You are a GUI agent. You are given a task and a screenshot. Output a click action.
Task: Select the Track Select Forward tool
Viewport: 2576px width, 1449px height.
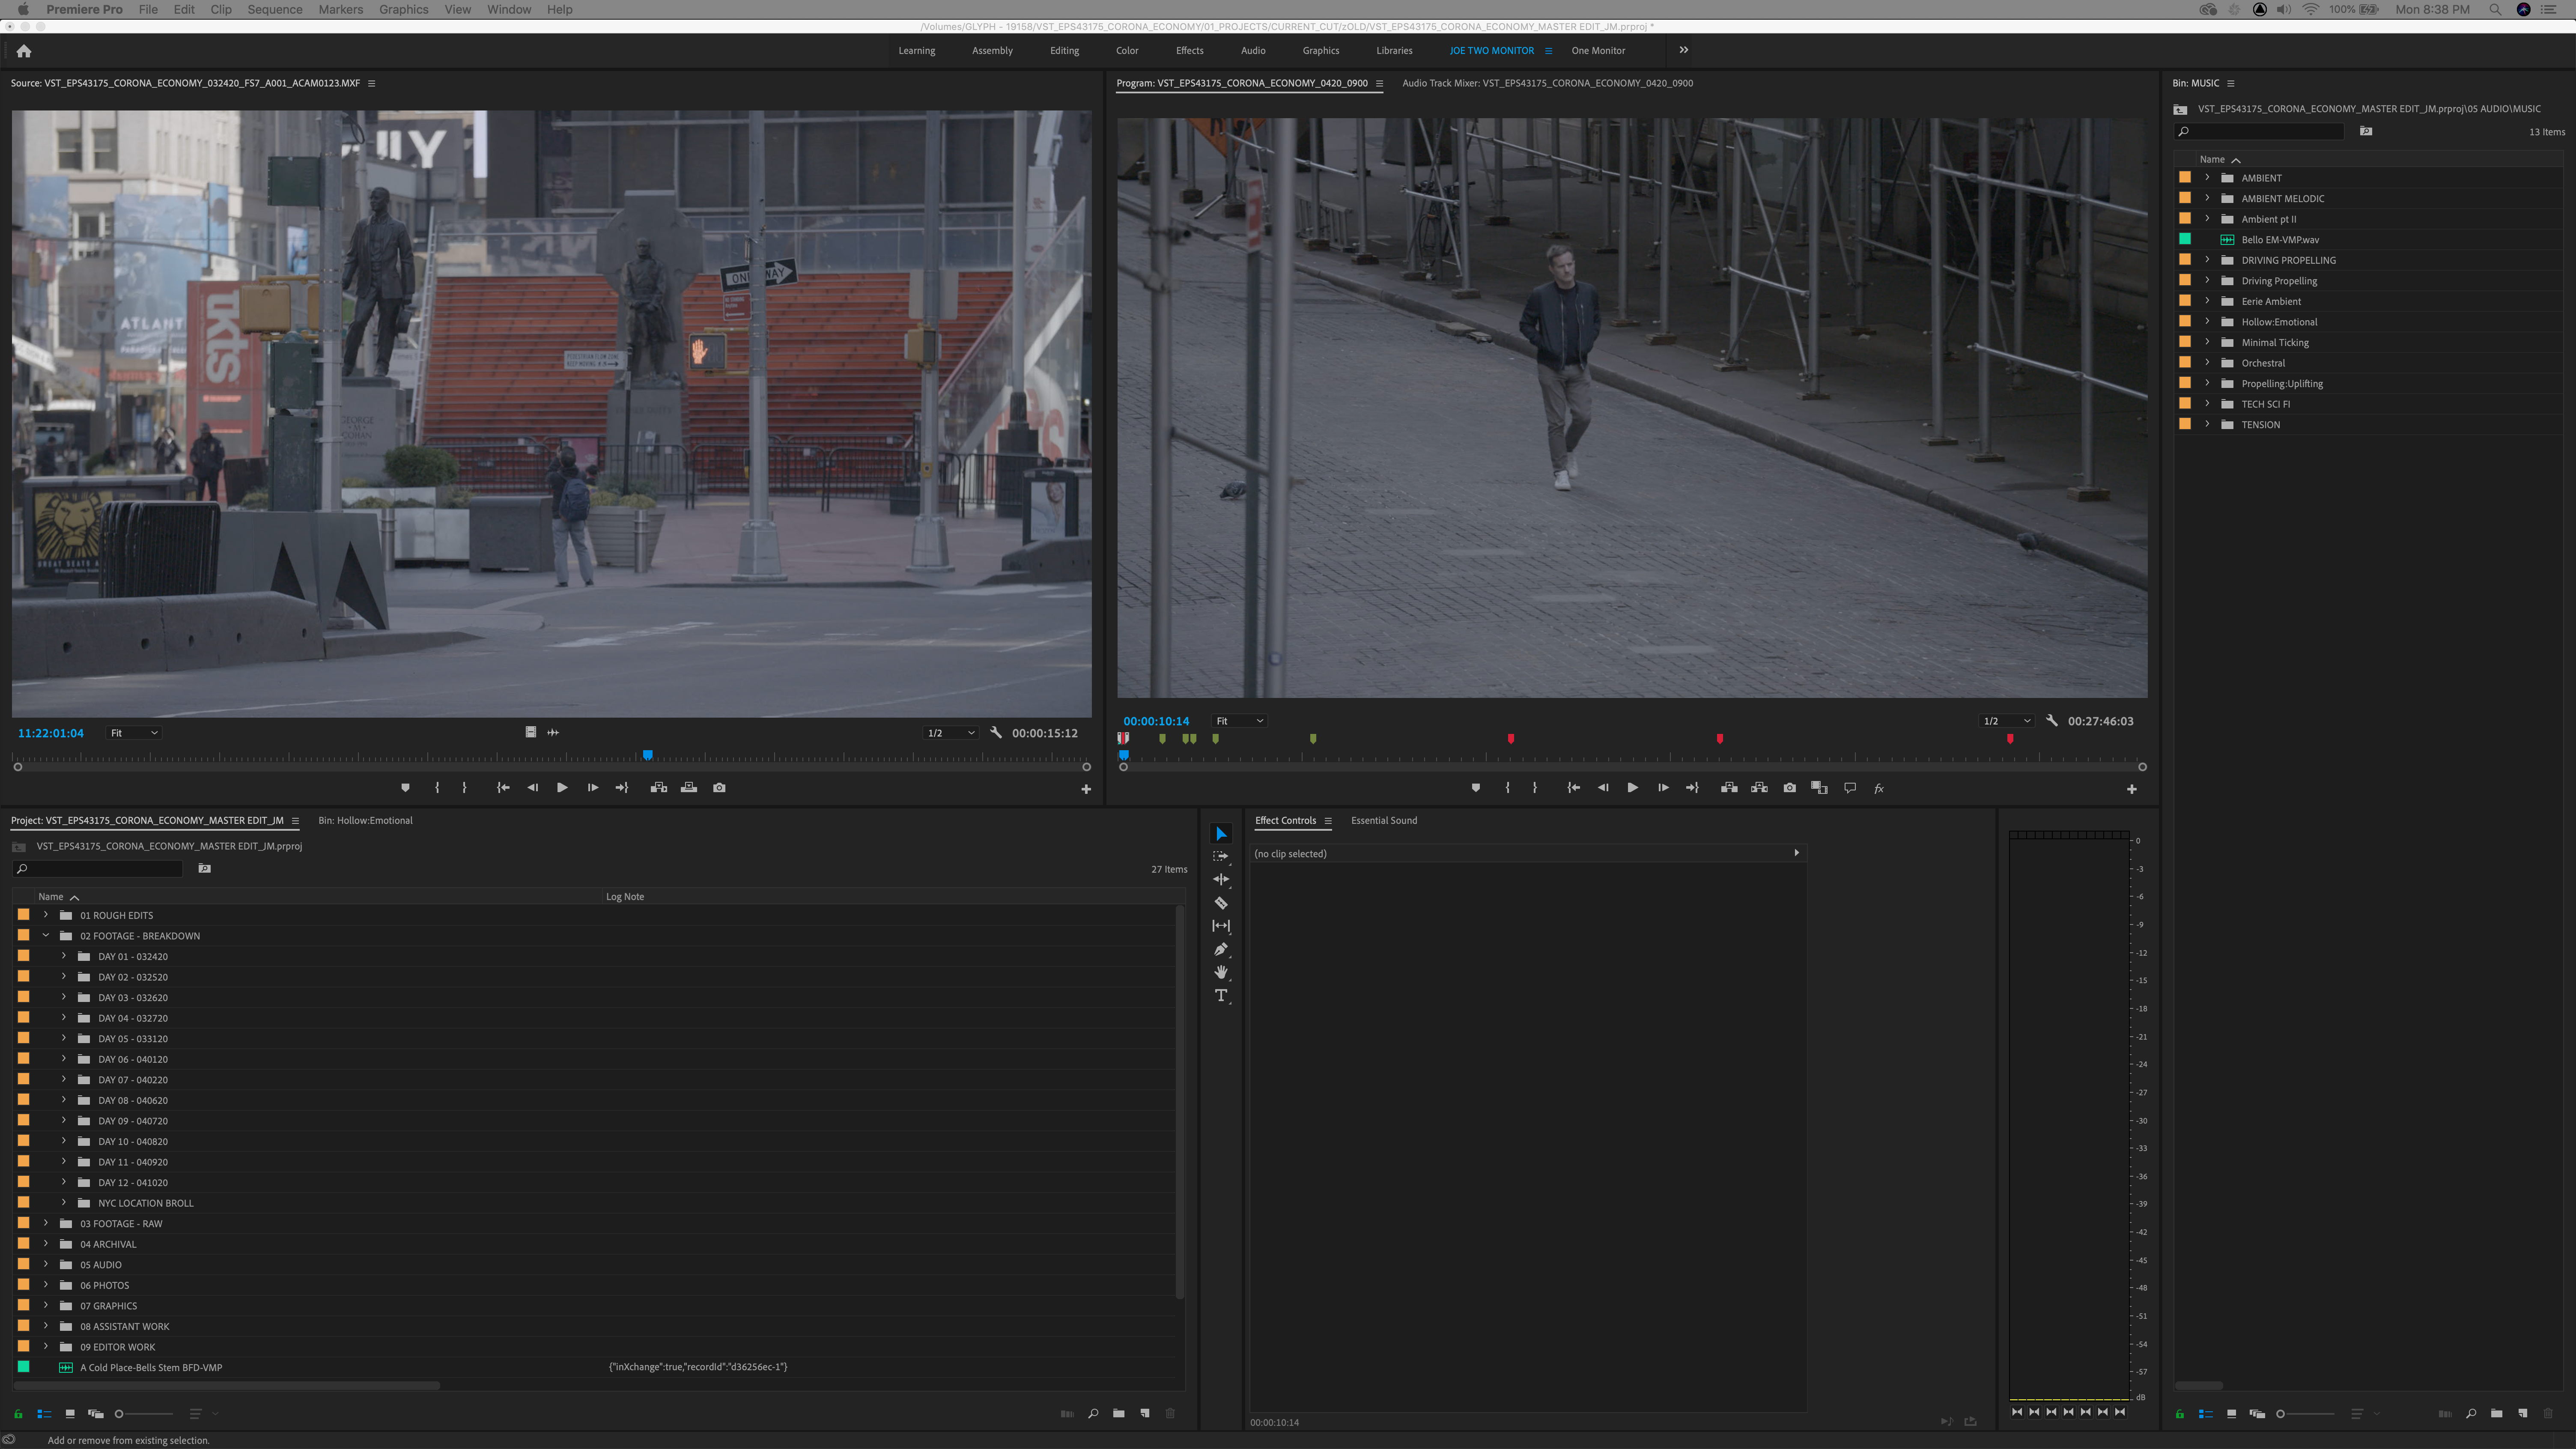pos(1221,856)
